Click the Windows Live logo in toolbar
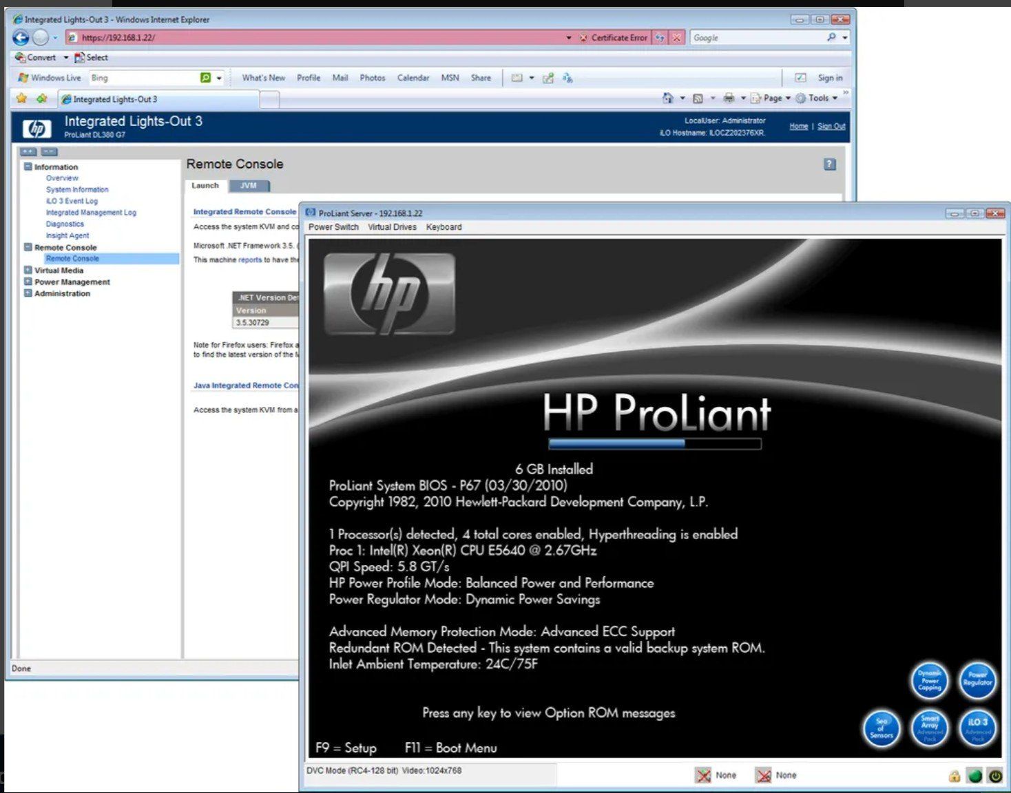This screenshot has height=793, width=1011. pos(23,78)
